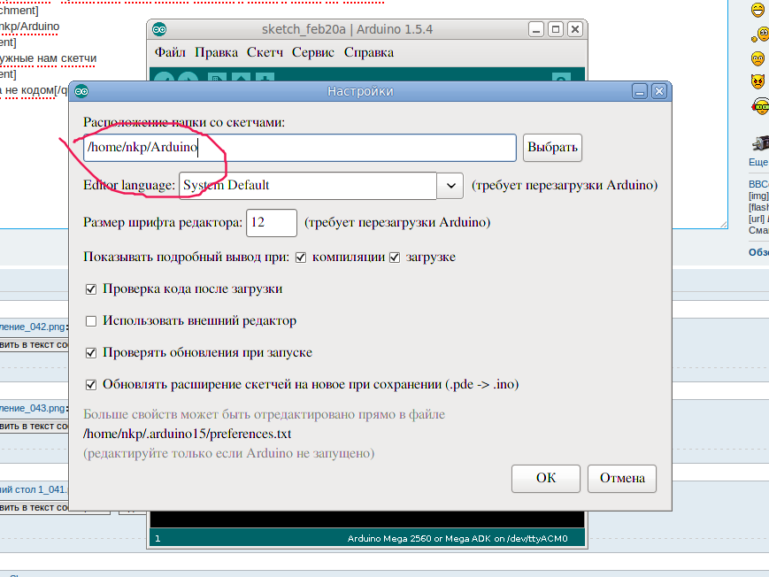
Task: Click the status bar text Arduino Mega 2560 or Mega ADK
Action: [x=419, y=539]
